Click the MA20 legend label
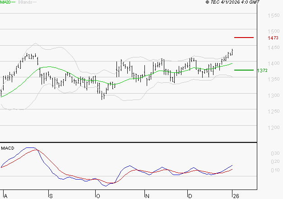This screenshot has width=283, height=199. click(x=5, y=2)
